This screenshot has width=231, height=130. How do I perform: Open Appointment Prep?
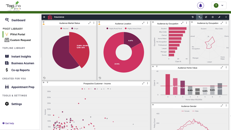(x=20, y=87)
